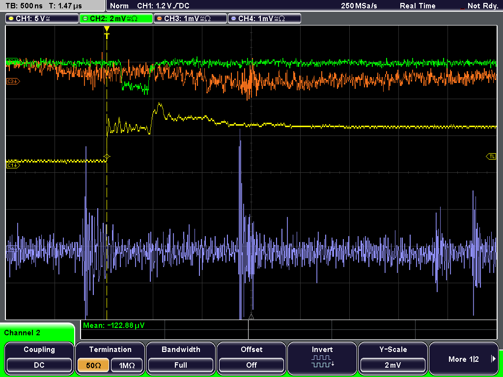Click the trigger point diamond on CH1 trace
The width and height of the screenshot is (503, 377).
point(107,157)
